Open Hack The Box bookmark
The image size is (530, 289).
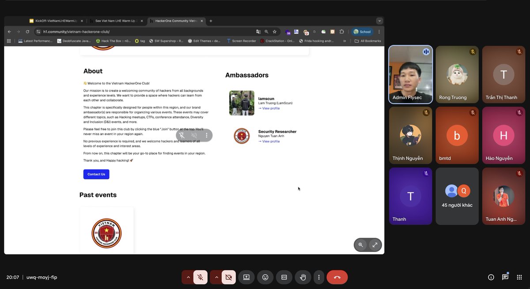(x=114, y=41)
